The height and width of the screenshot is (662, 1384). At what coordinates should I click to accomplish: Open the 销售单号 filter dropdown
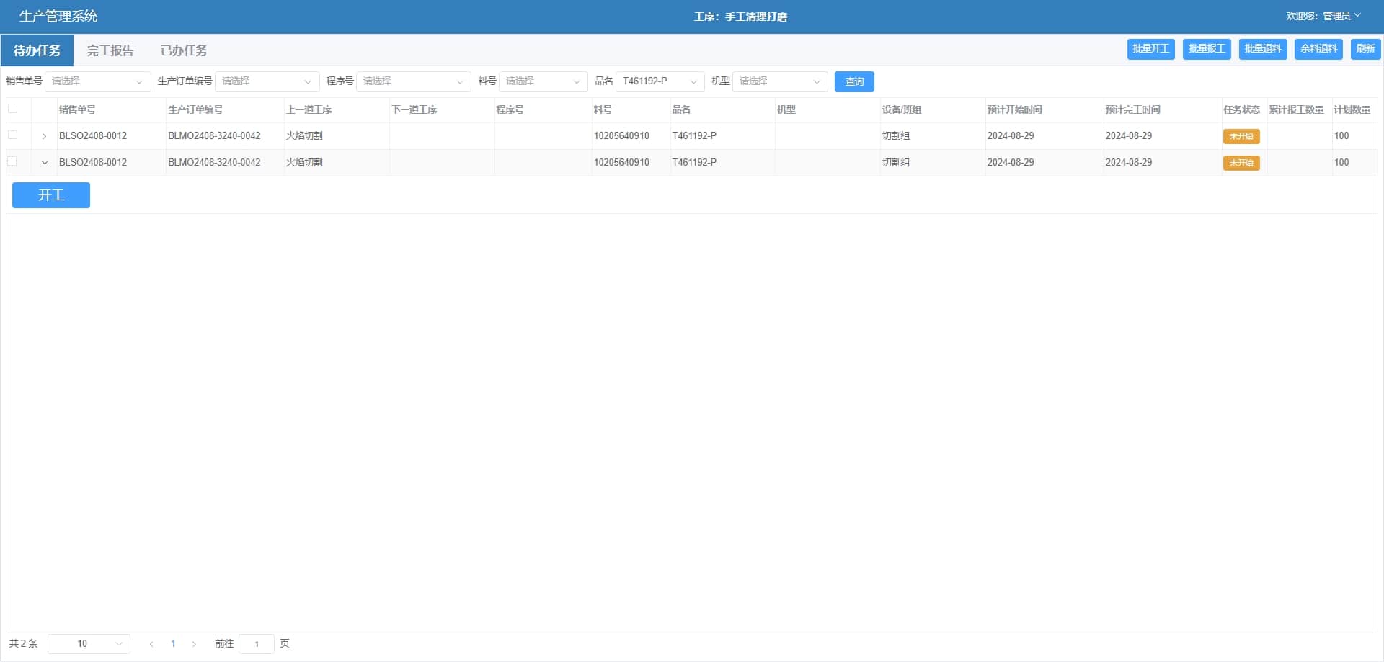point(98,81)
